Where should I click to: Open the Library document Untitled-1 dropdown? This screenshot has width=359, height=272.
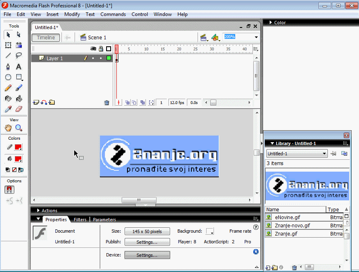coord(297,154)
